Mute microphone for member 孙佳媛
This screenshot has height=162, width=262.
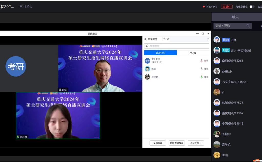(x=202, y=77)
